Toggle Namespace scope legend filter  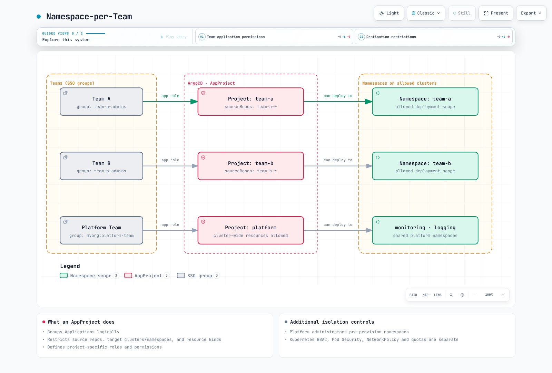click(89, 276)
